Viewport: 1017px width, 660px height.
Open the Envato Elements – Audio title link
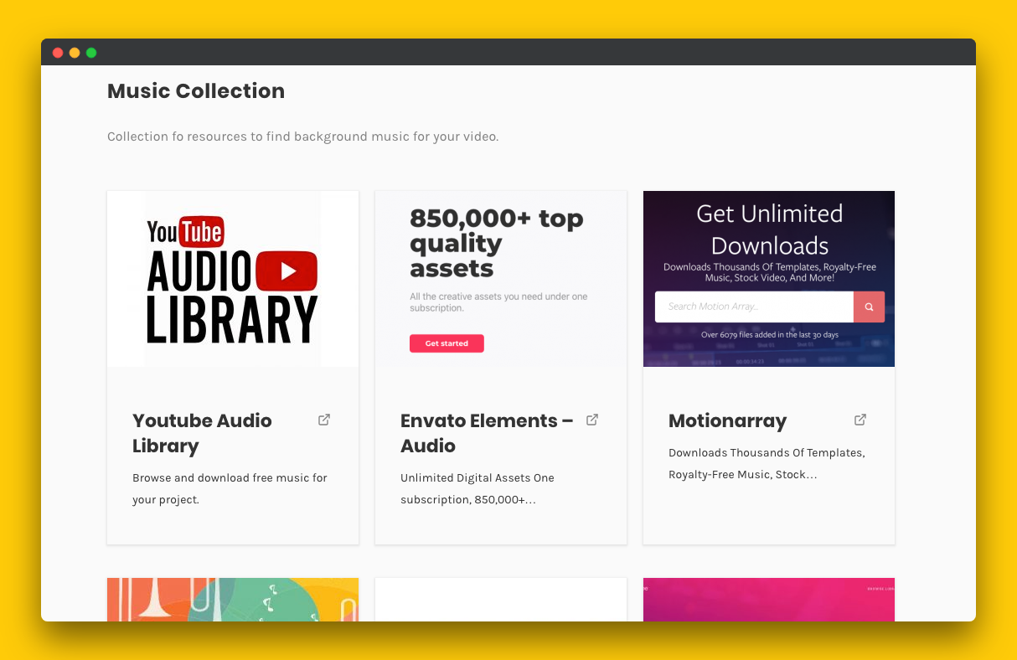(487, 433)
